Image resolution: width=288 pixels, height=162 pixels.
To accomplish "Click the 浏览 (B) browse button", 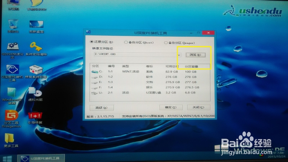I will 196,55.
